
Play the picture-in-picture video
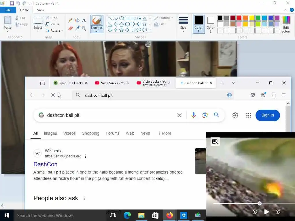tap(266, 212)
